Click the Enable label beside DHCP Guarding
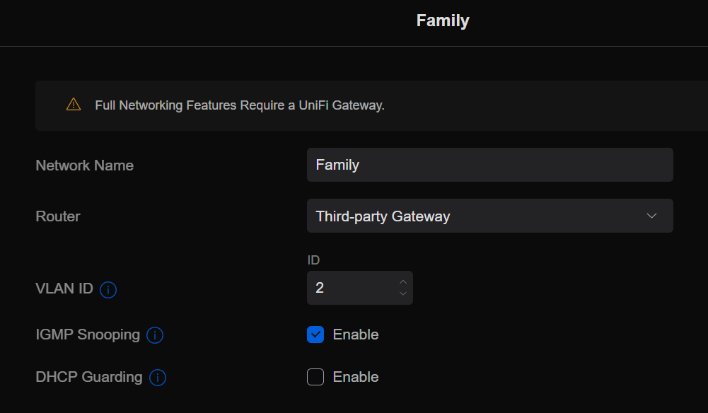The height and width of the screenshot is (413, 708). [x=356, y=377]
